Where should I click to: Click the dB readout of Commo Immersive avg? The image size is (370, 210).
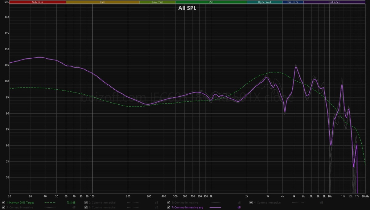pyautogui.click(x=239, y=208)
